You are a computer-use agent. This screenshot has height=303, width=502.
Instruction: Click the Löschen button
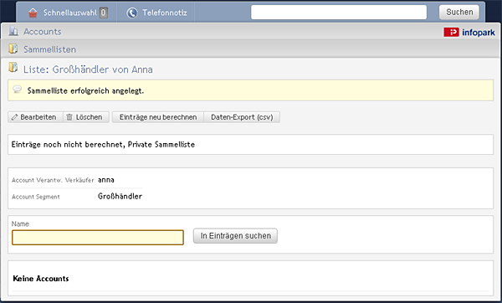pyautogui.click(x=86, y=117)
